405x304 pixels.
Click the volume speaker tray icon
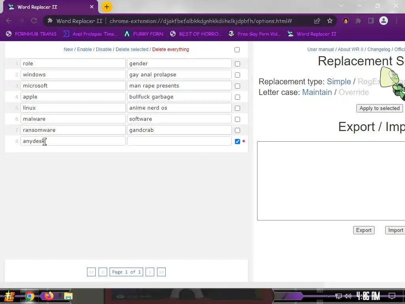click(348, 296)
